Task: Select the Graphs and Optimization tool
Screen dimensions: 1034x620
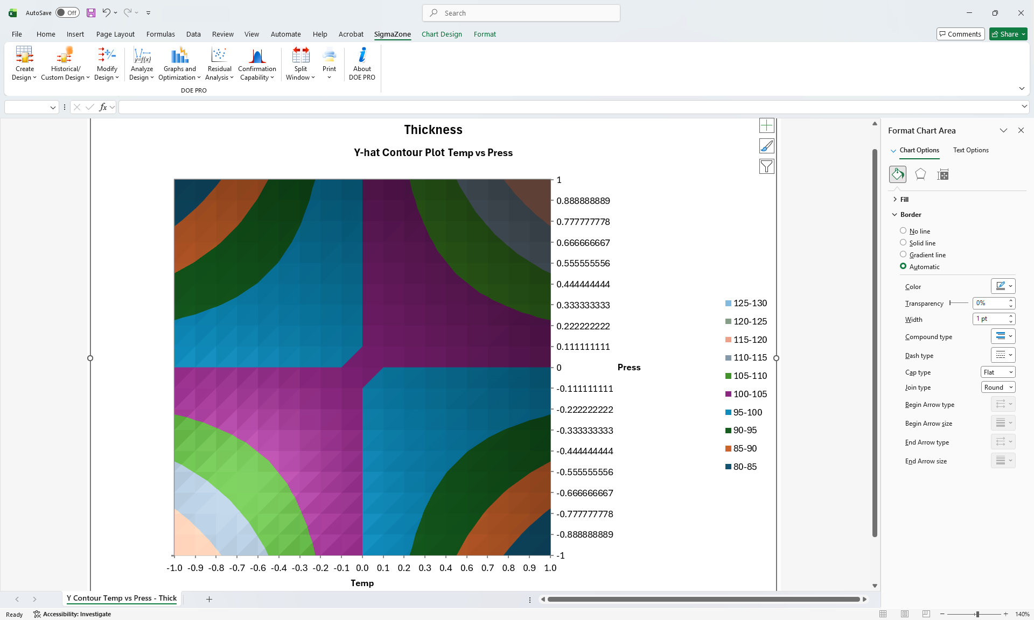Action: 179,63
